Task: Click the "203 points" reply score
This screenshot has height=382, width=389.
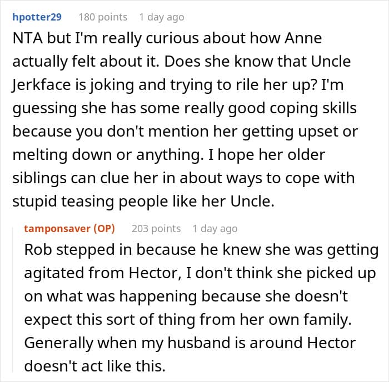Action: tap(156, 228)
